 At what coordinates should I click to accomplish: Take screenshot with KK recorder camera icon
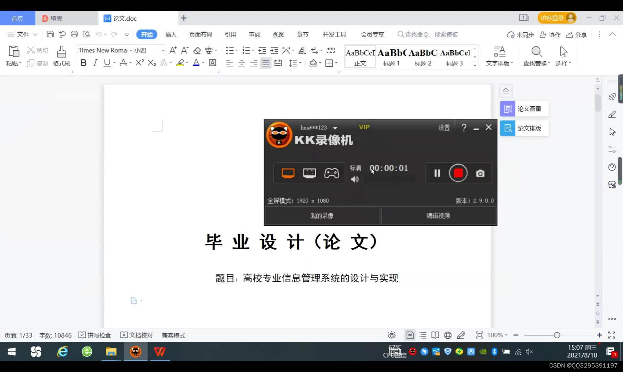pos(480,173)
